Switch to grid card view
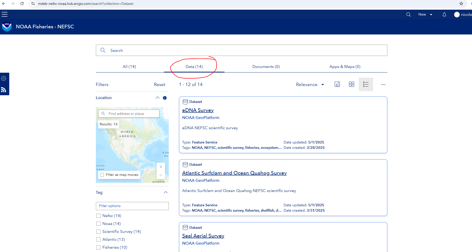Image resolution: width=472 pixels, height=252 pixels. pos(352,85)
